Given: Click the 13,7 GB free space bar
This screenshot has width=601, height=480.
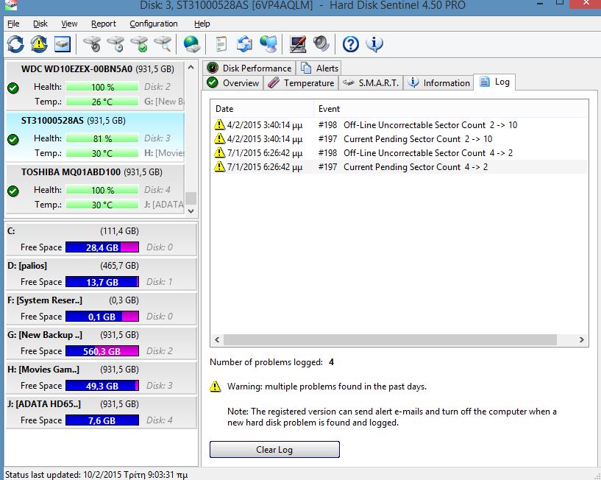Looking at the screenshot, I should 102,282.
